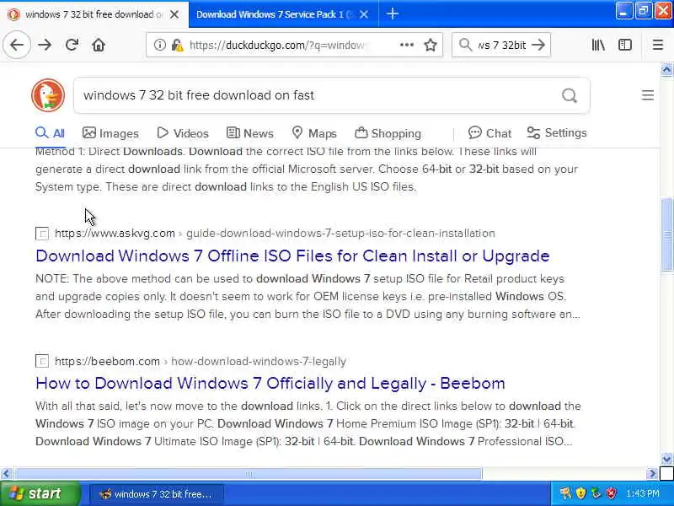
Task: Click the magnifier in the Firefox search box
Action: coord(465,45)
